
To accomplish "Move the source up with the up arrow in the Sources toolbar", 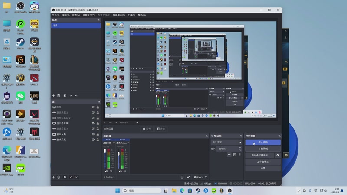I will (x=71, y=177).
